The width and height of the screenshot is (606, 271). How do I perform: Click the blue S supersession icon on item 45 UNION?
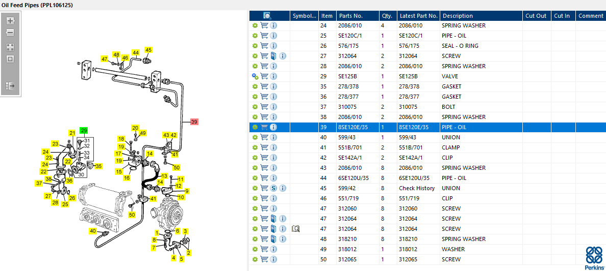pyautogui.click(x=273, y=188)
